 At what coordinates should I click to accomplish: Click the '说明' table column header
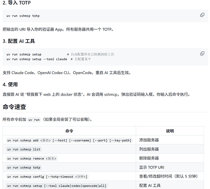click(170, 131)
